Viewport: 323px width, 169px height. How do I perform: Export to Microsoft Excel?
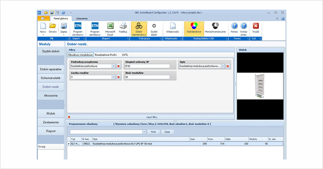110,29
